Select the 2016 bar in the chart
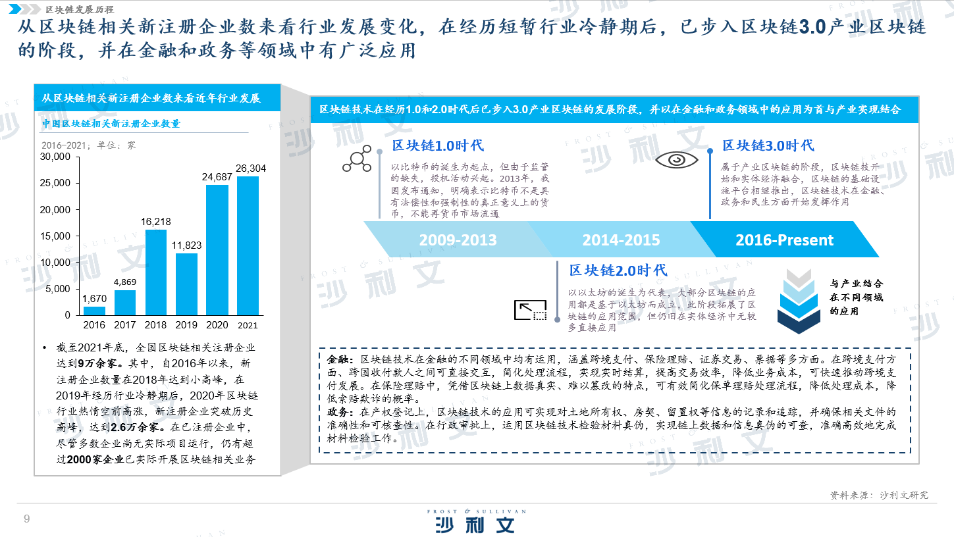This screenshot has width=954, height=537. (94, 311)
